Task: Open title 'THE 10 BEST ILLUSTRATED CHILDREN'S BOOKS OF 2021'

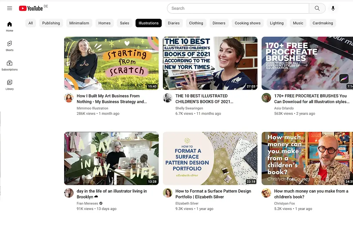Action: click(x=205, y=99)
